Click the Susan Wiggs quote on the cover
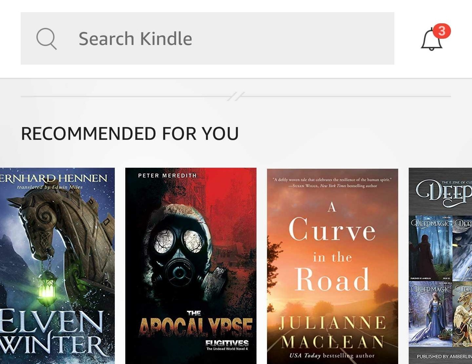The height and width of the screenshot is (364, 472). [x=332, y=182]
